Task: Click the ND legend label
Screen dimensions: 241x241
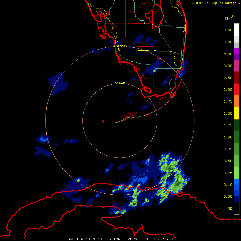Action: coord(230,209)
